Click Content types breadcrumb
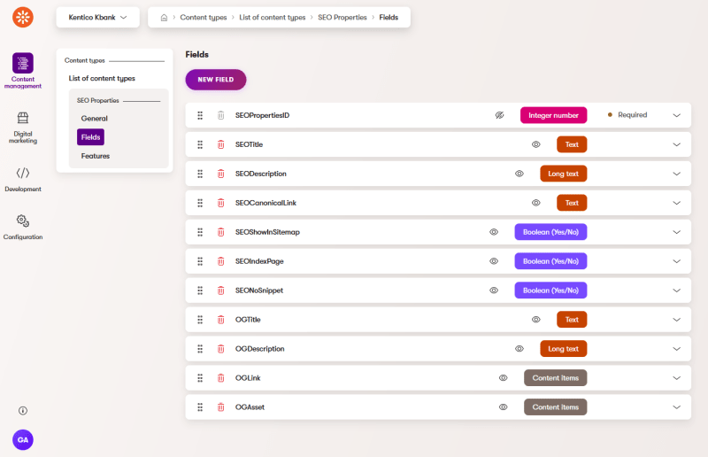This screenshot has width=708, height=457. [x=204, y=17]
